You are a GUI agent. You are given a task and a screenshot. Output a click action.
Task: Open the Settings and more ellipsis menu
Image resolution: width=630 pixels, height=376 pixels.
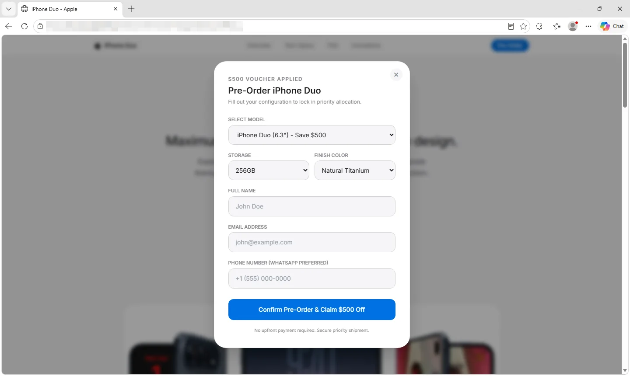coord(588,26)
